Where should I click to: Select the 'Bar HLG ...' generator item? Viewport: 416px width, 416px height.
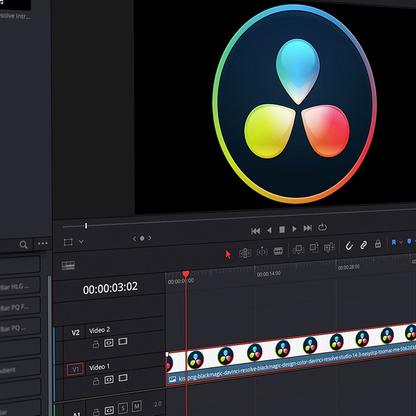(19, 287)
